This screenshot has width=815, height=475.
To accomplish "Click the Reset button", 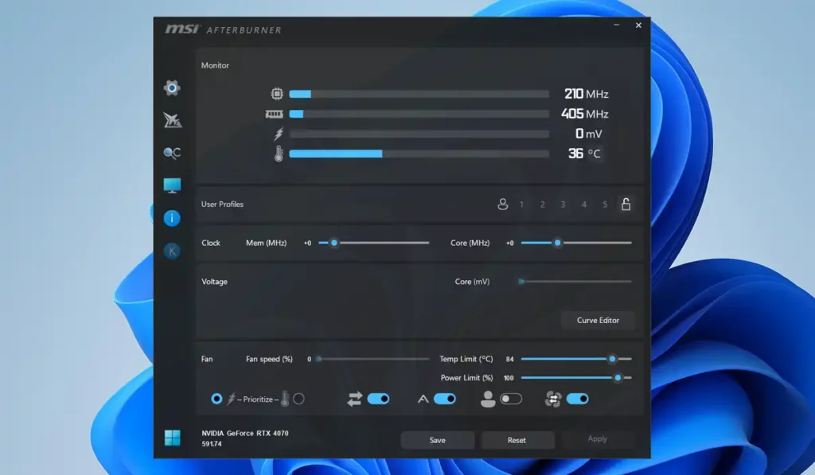I will click(x=517, y=439).
